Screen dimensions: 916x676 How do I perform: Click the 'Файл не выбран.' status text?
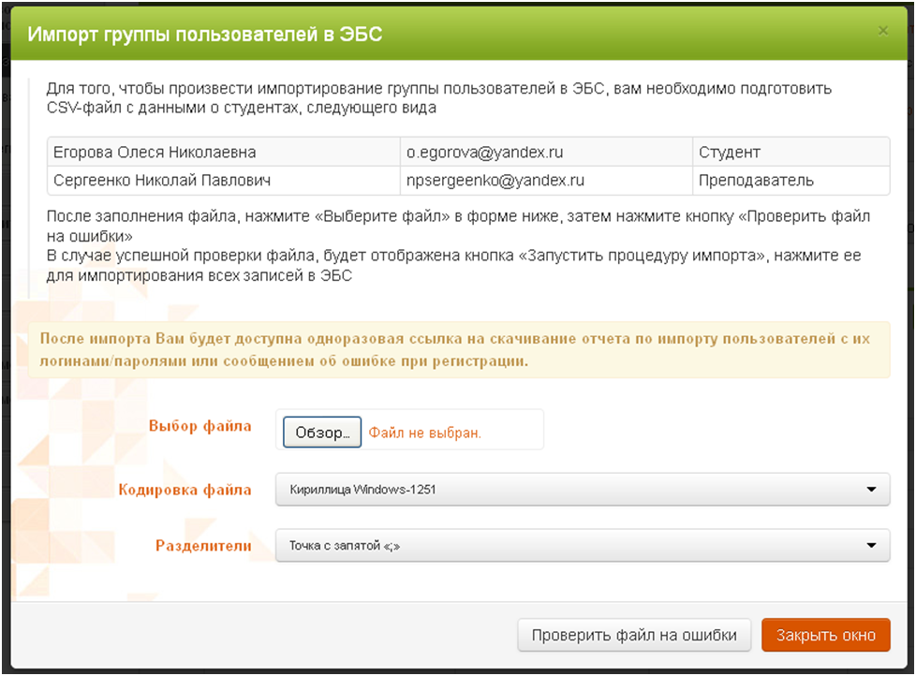point(424,434)
